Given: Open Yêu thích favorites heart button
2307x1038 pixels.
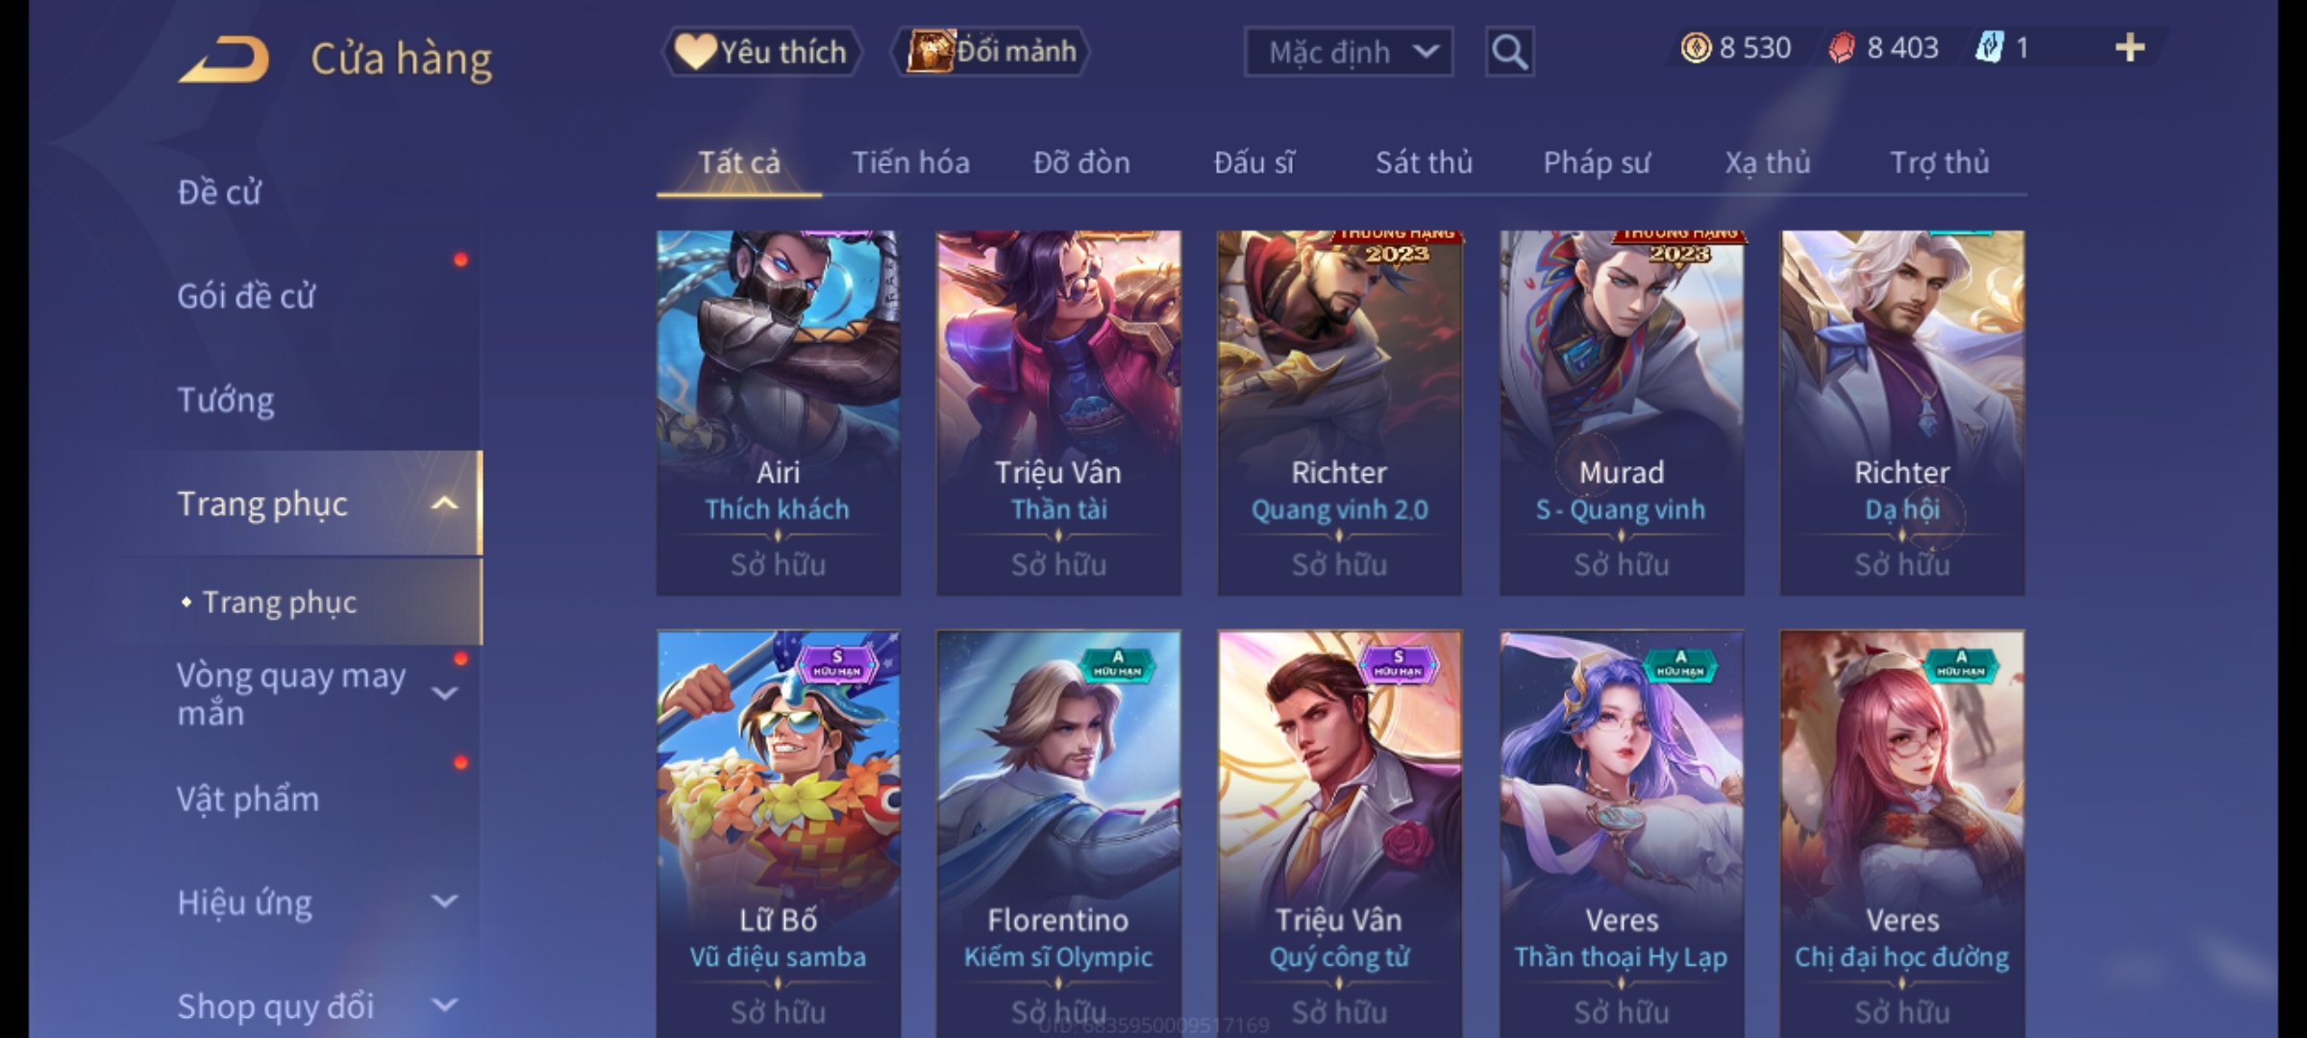Looking at the screenshot, I should (762, 52).
